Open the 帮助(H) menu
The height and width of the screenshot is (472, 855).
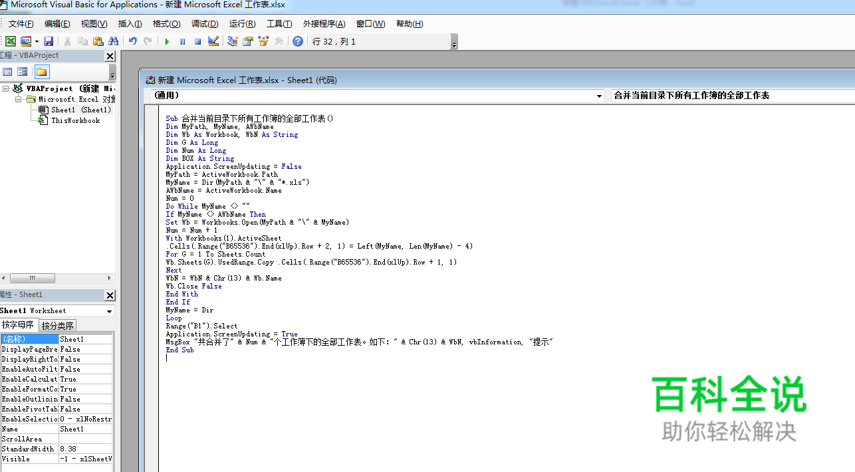click(x=410, y=24)
